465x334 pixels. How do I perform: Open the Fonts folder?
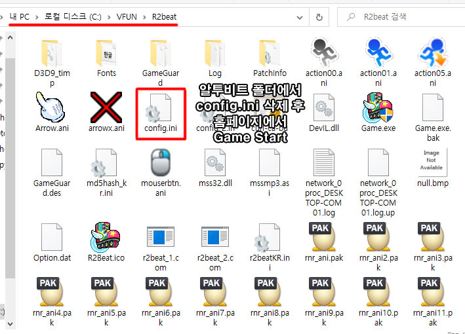[106, 58]
